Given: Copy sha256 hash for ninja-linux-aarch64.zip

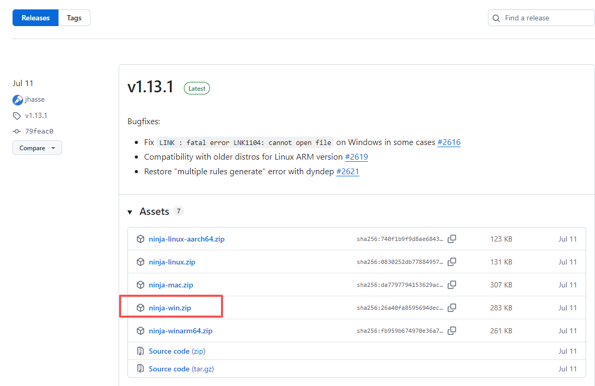Looking at the screenshot, I should [451, 239].
